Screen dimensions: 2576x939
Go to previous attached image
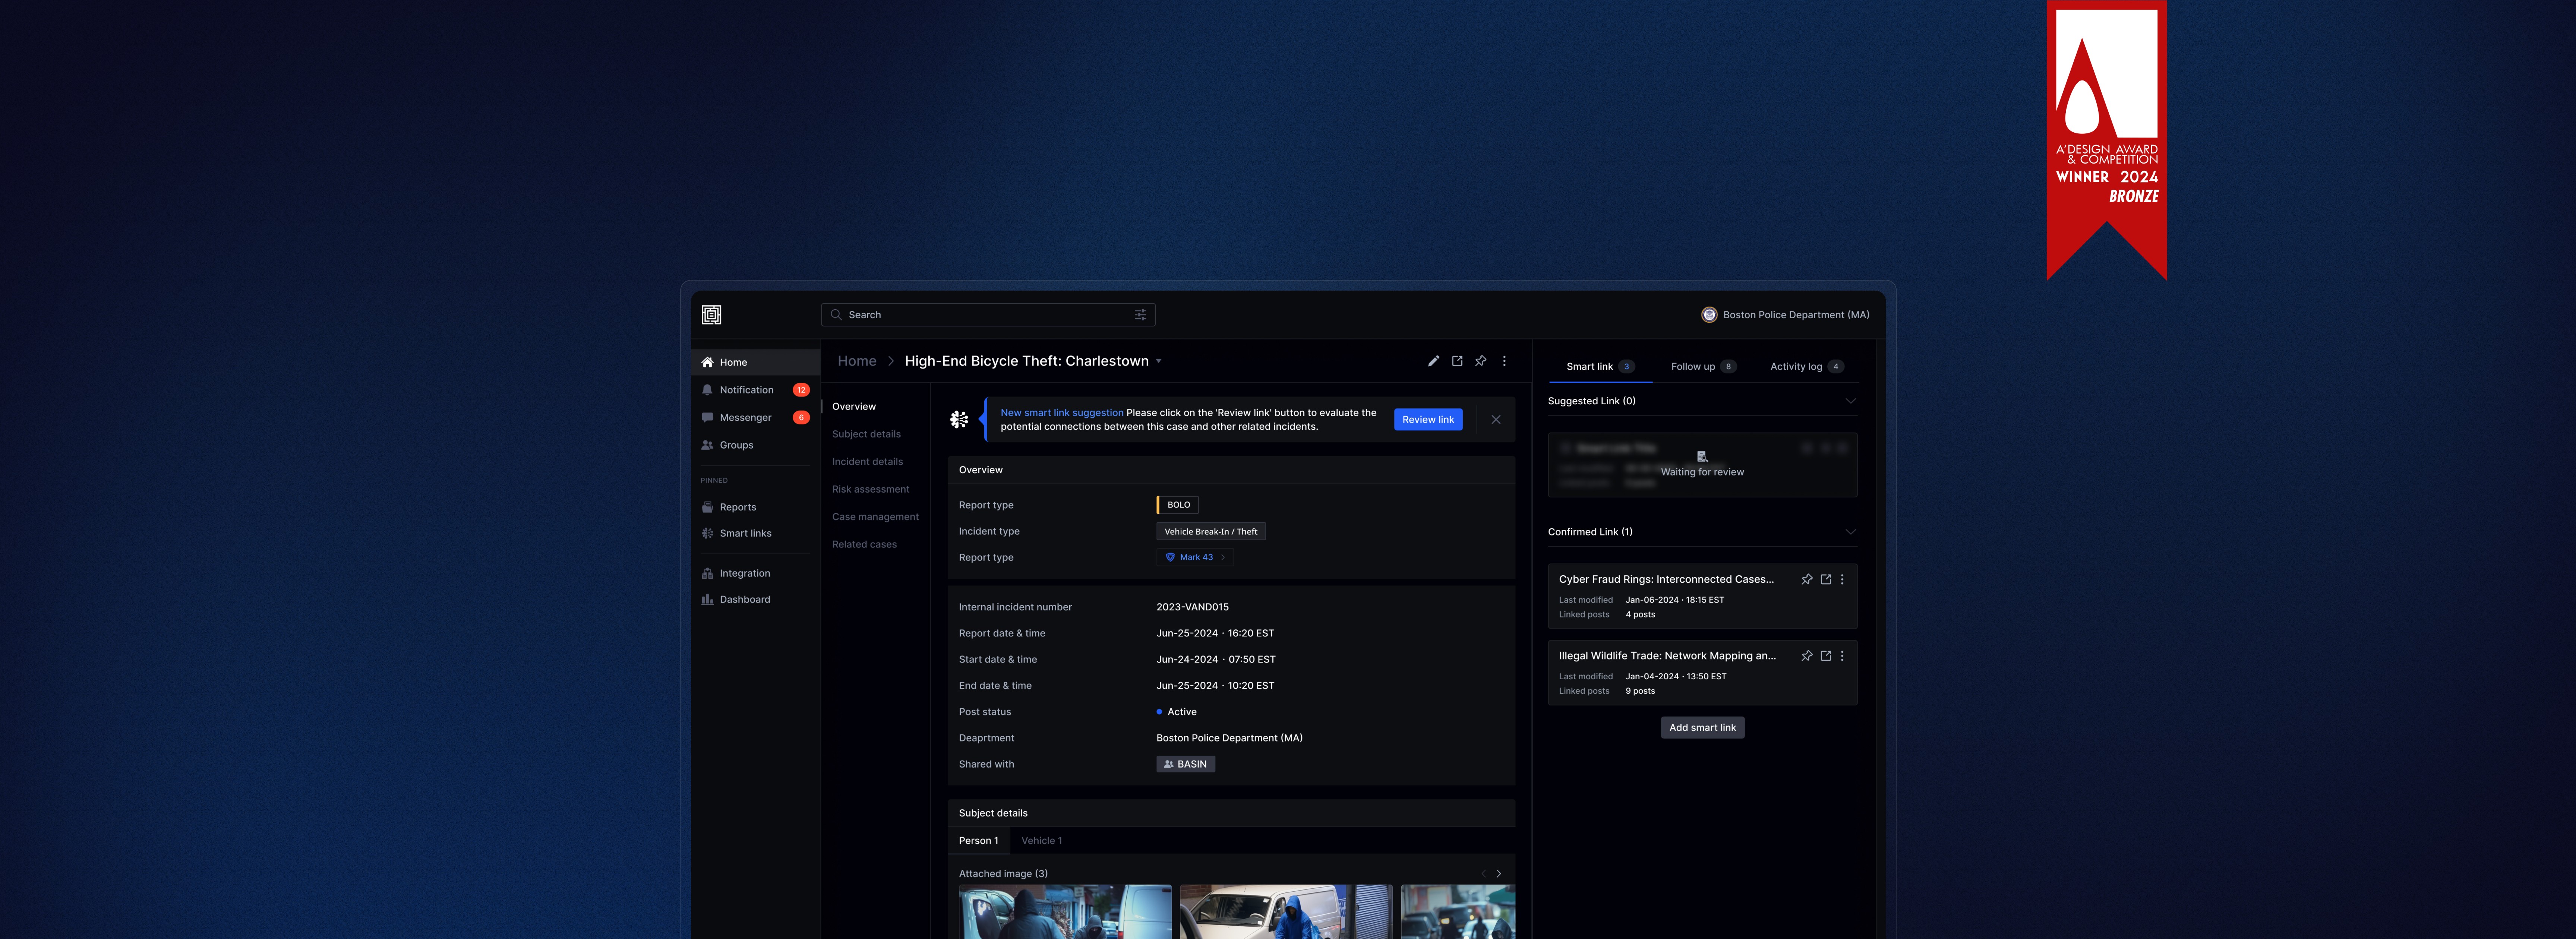click(1483, 874)
